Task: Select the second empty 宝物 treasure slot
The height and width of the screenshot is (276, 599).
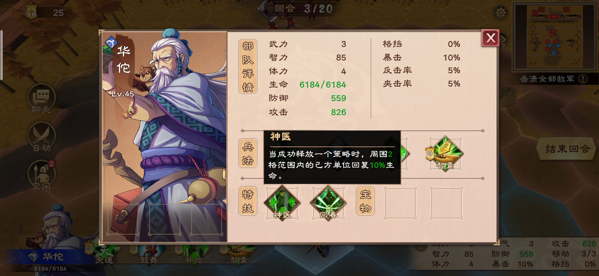Action: coord(446,203)
